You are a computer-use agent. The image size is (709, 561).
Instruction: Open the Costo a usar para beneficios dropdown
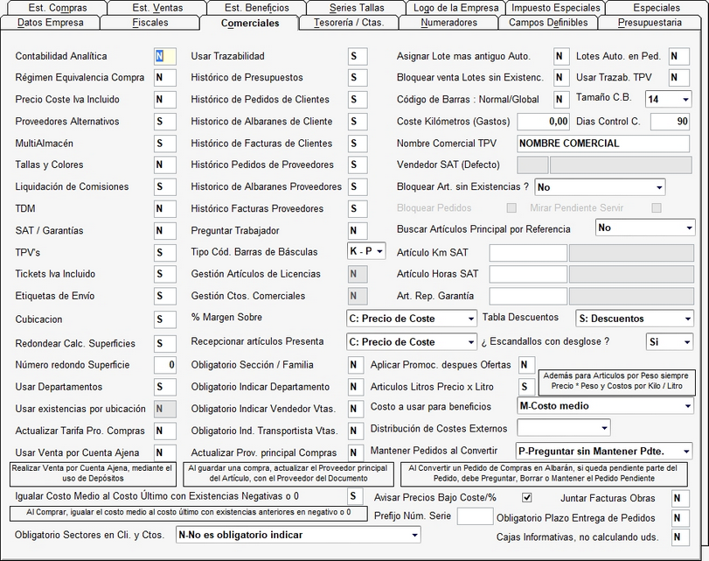click(605, 406)
